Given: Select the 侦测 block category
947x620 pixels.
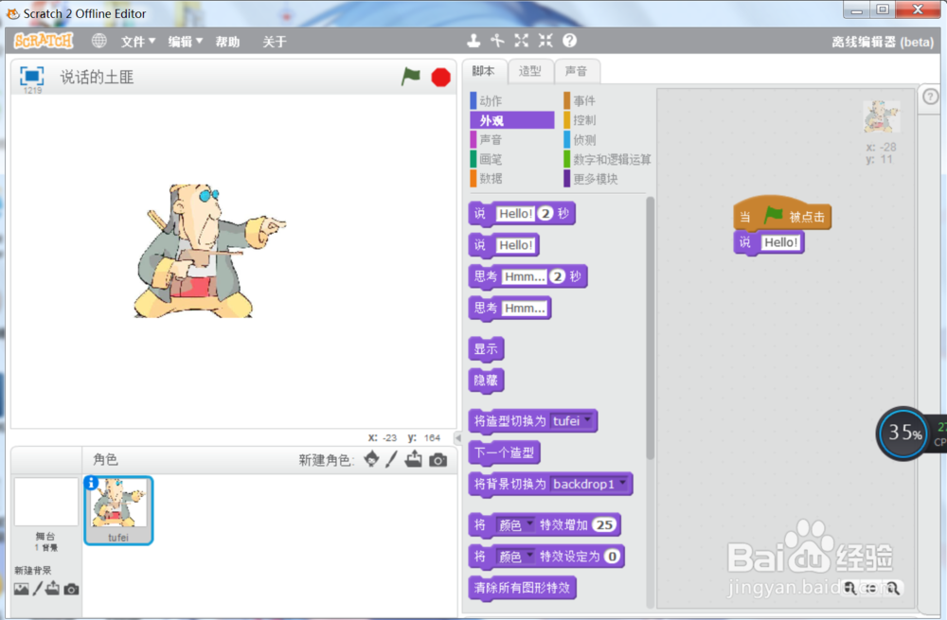Looking at the screenshot, I should 606,139.
